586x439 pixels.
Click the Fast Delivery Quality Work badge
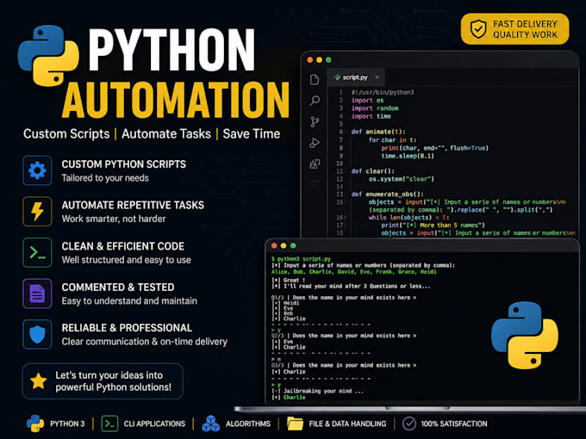point(514,28)
